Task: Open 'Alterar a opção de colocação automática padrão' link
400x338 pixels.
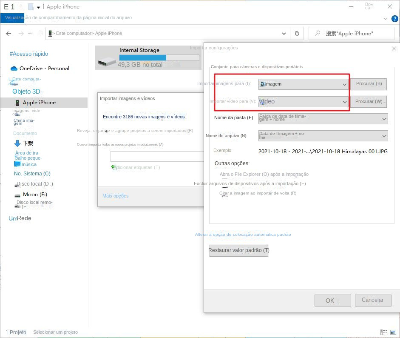Action: click(x=243, y=235)
